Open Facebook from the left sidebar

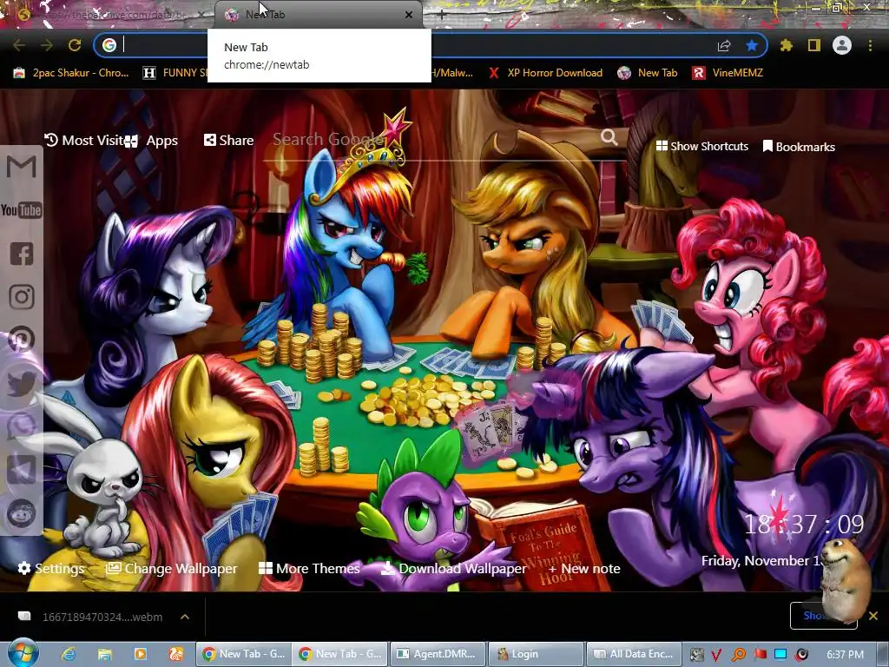(x=22, y=254)
